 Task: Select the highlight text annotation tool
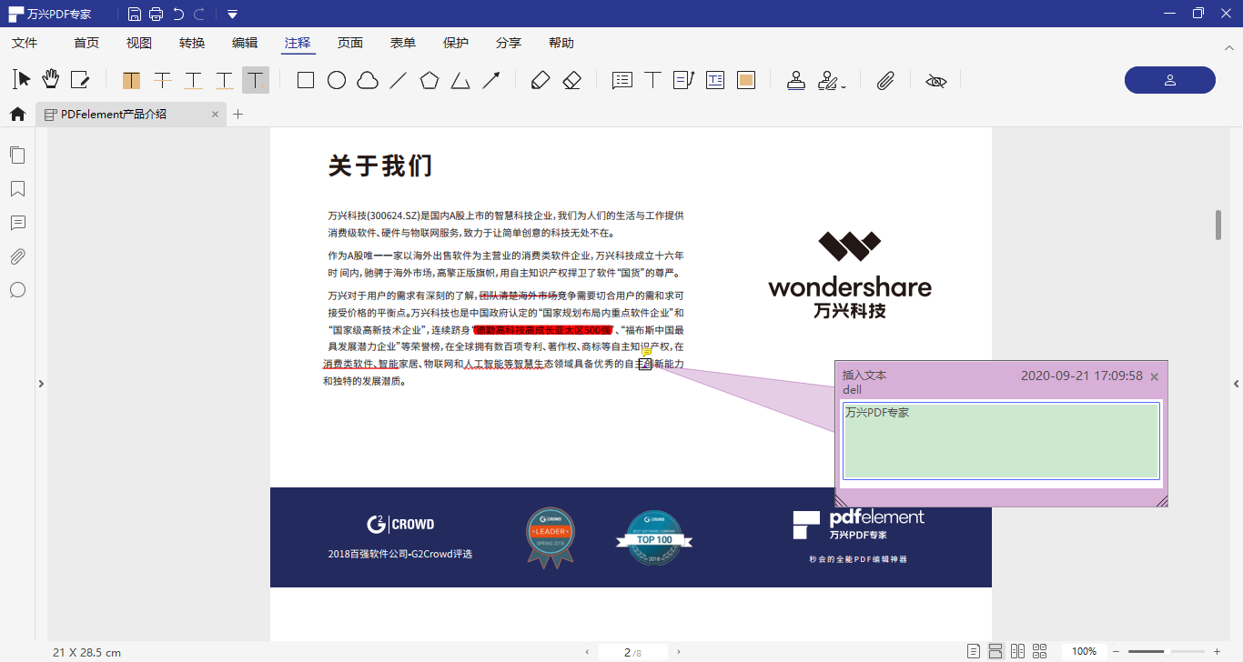tap(131, 80)
